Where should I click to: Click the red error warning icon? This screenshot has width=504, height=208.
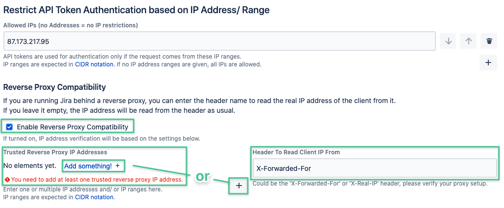tap(7, 180)
